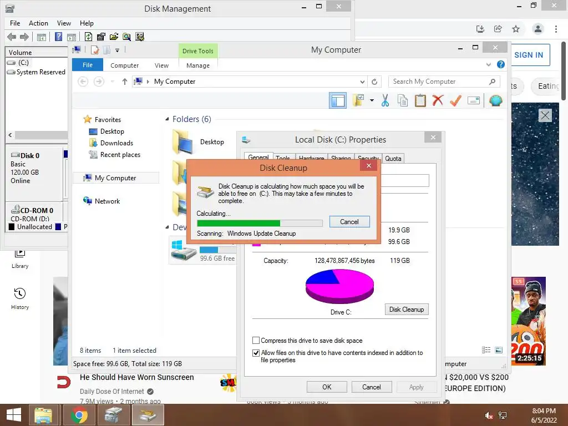Check Compress this drive to save disk space
Viewport: 568px width, 426px height.
[x=256, y=341]
